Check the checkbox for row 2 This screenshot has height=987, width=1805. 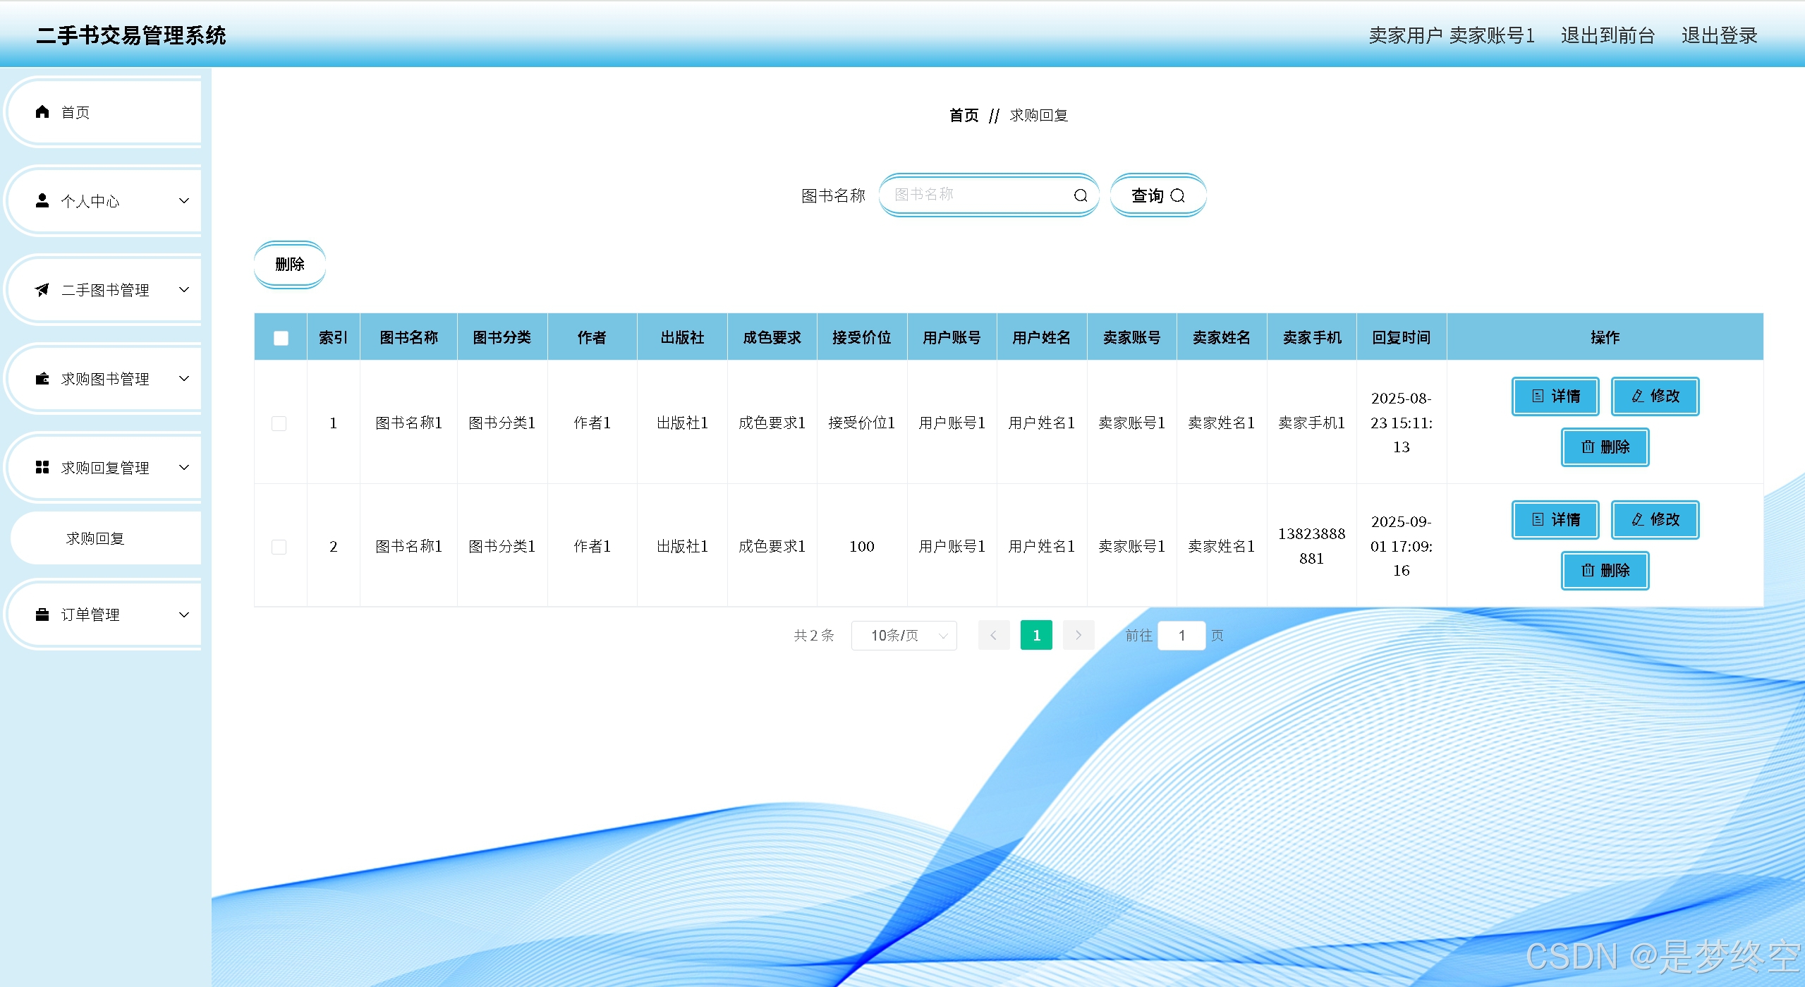click(279, 547)
